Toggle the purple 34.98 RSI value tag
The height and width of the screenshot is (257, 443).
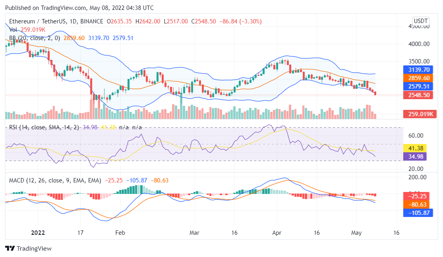coord(415,157)
